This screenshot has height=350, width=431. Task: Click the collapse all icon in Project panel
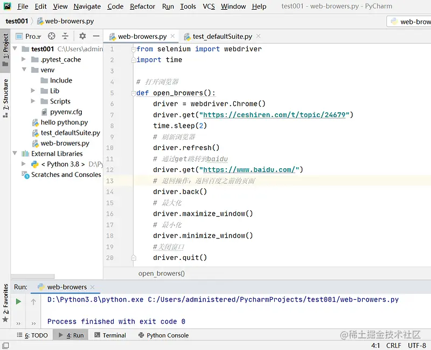click(x=65, y=36)
